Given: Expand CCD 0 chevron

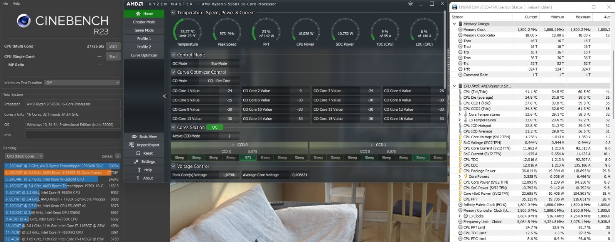Looking at the screenshot, I should [x=233, y=145].
